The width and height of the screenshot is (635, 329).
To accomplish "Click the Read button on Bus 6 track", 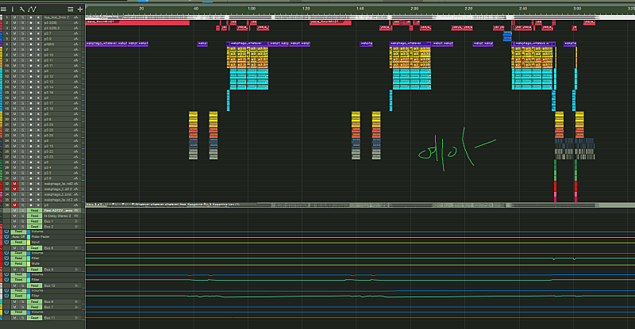I will point(33,248).
